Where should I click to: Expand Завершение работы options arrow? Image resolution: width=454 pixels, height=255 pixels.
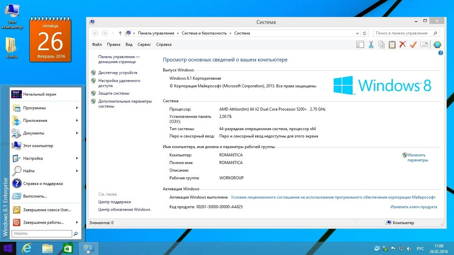pyautogui.click(x=77, y=222)
